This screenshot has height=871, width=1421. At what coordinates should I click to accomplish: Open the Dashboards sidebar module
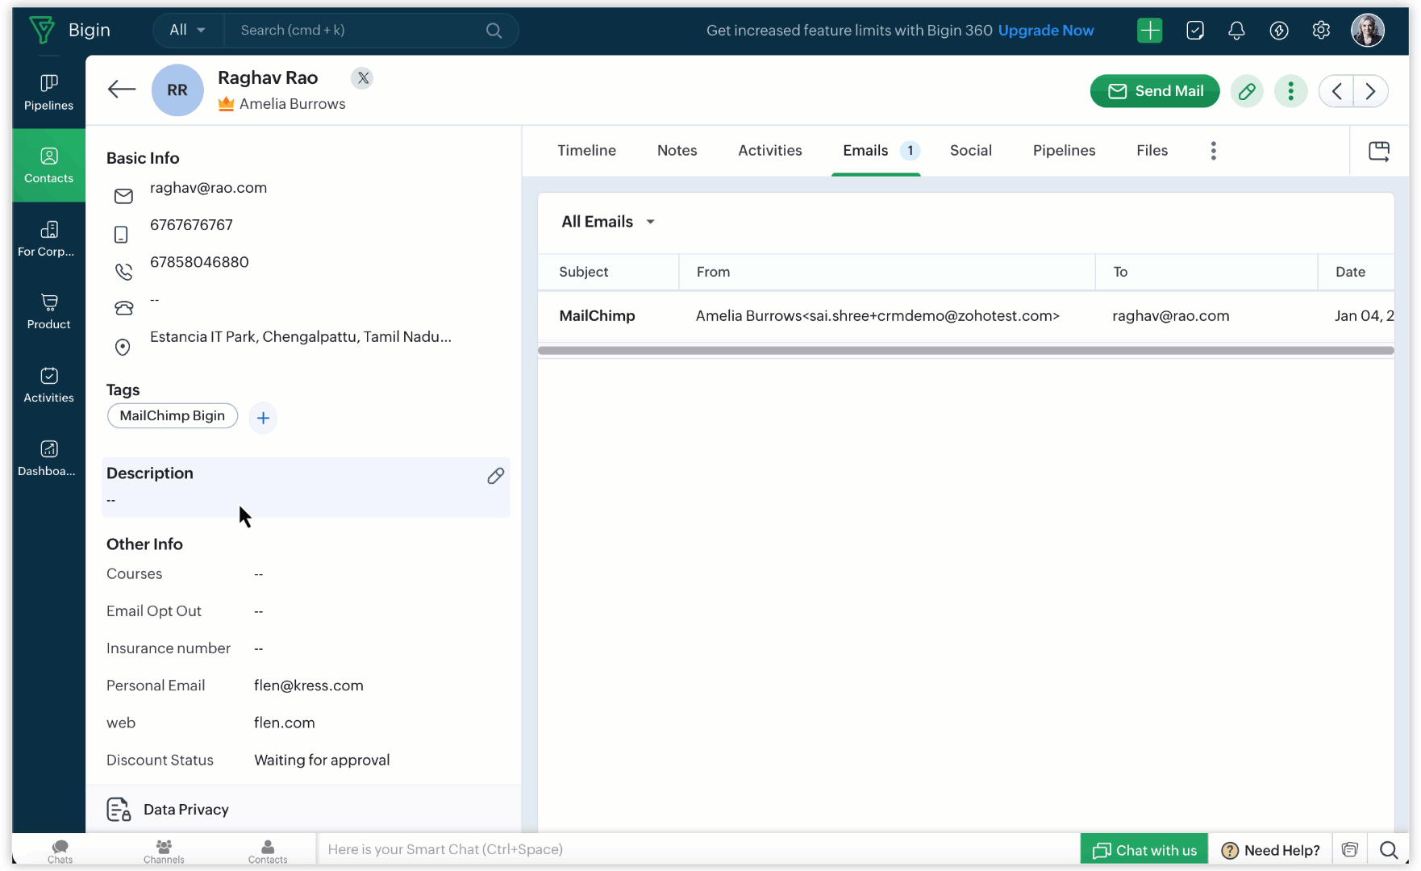tap(48, 459)
